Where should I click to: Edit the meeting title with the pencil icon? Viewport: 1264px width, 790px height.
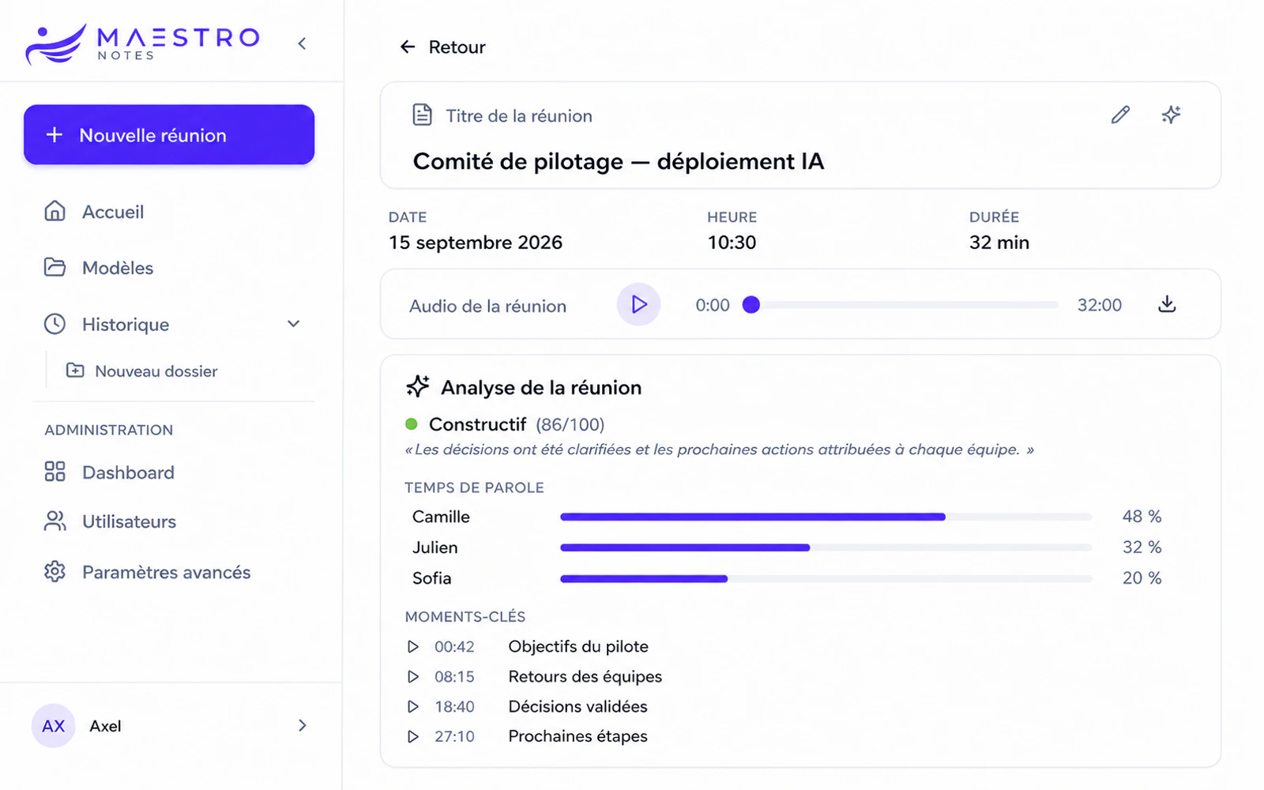(1120, 115)
